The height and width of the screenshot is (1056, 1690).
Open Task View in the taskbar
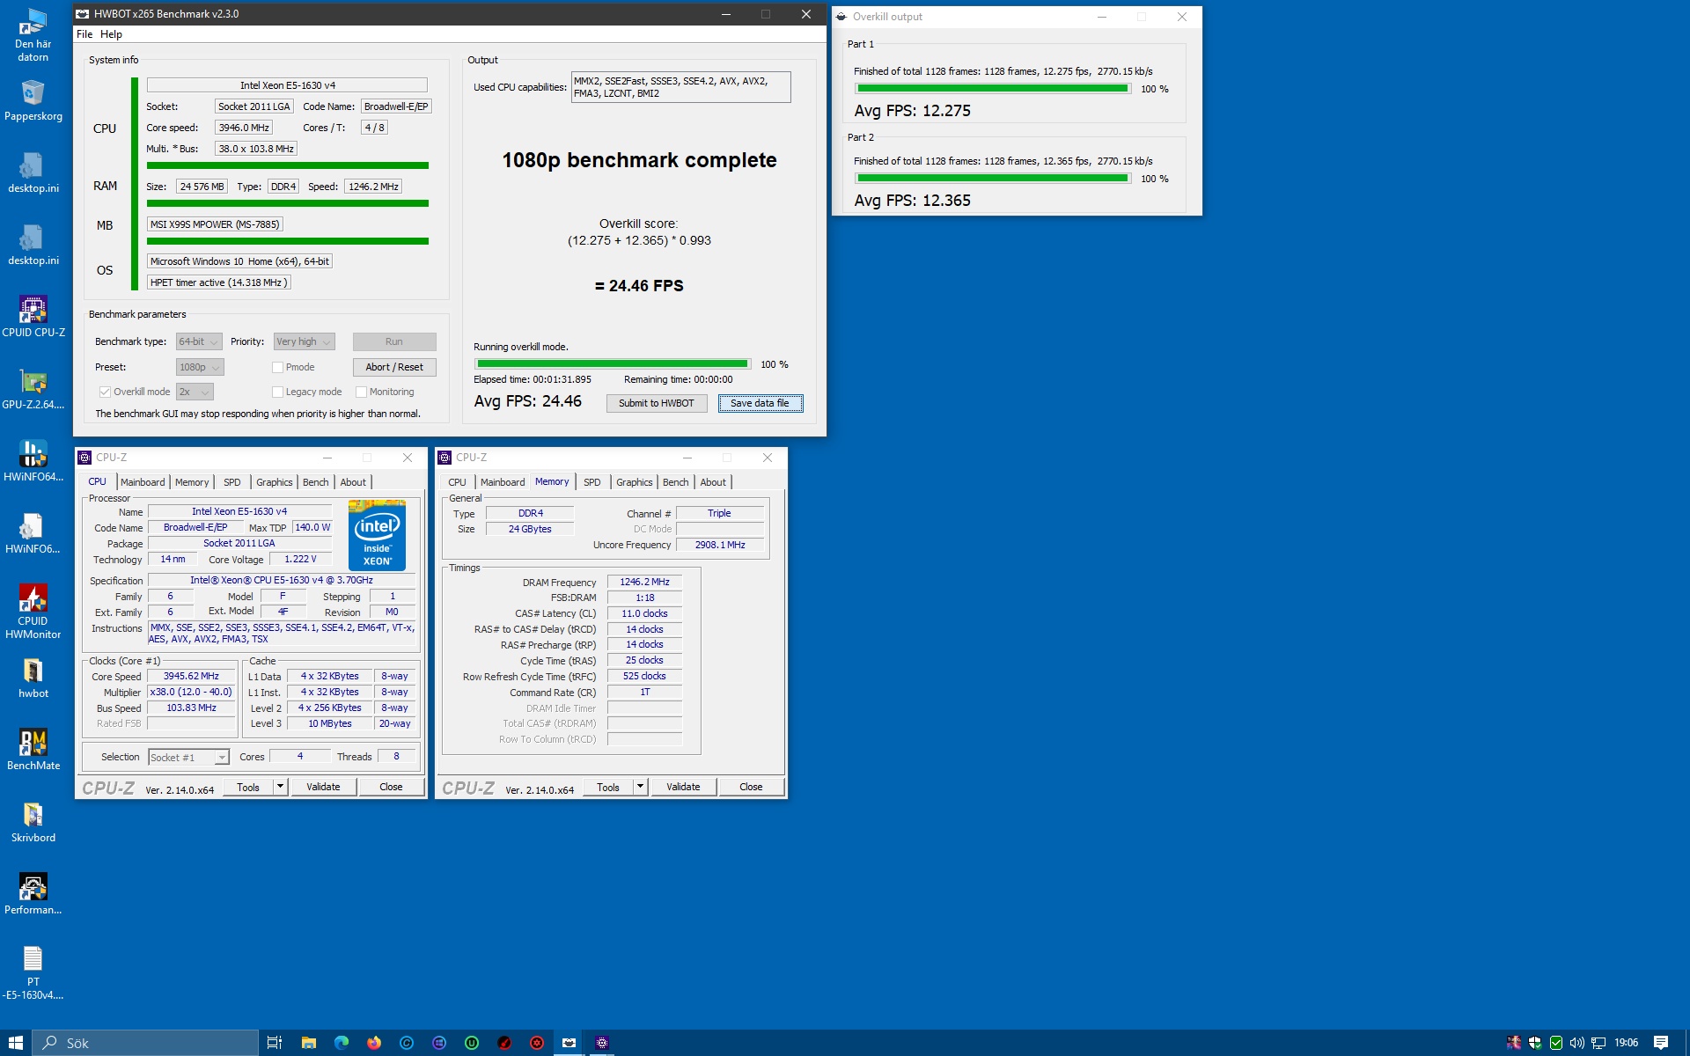point(275,1043)
